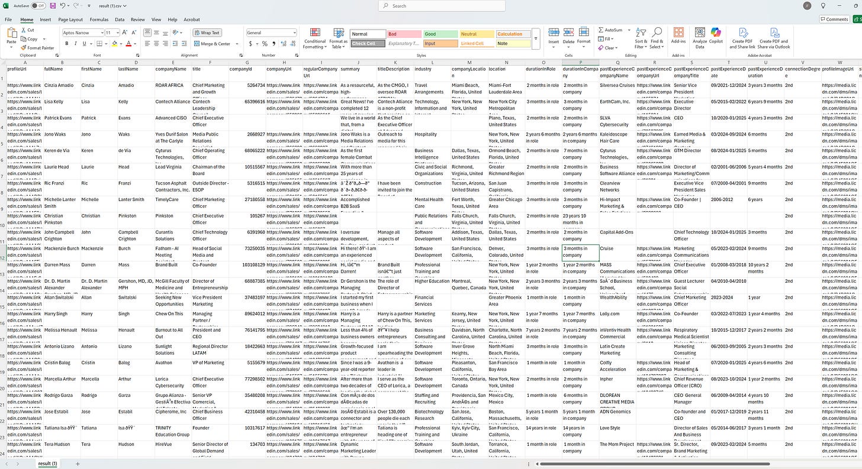Click the Comma Style icon
The image size is (862, 469).
point(273,44)
